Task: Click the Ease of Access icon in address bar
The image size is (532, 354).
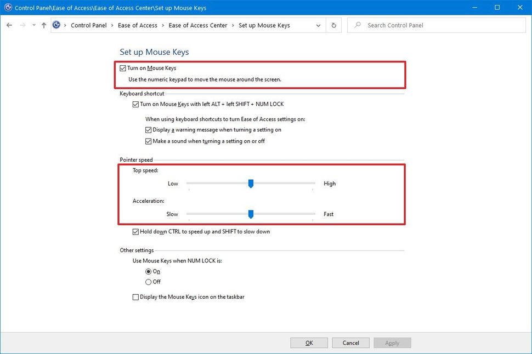Action: click(55, 25)
